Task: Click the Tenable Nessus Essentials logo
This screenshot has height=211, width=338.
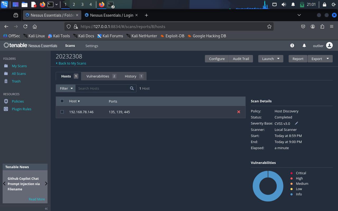Action: pos(30,45)
